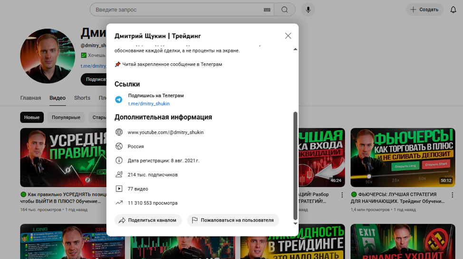Screen dimensions: 463x259
Task: Open Как правильно УСРЕДНЯТЬ video title
Action: tap(63, 198)
